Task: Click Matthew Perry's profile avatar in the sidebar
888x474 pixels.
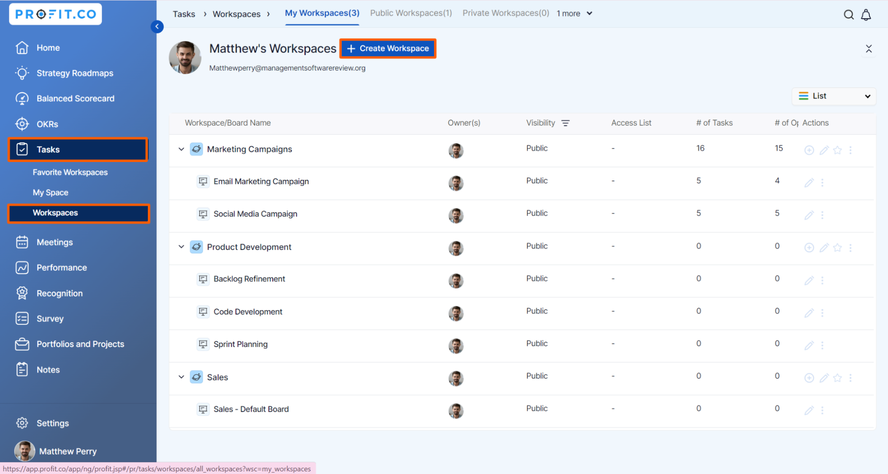Action: coord(24,451)
